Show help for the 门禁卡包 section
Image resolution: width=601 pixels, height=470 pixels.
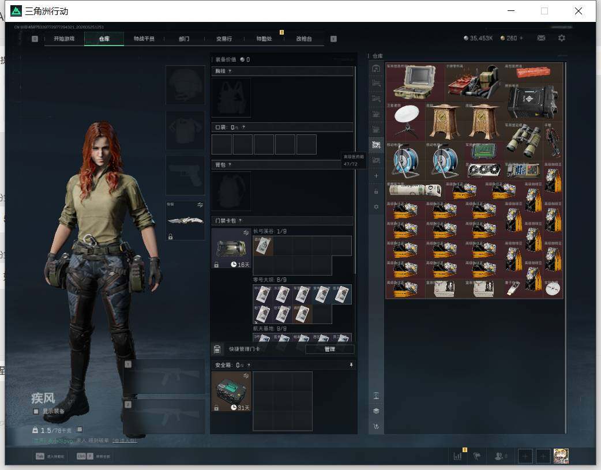pos(241,221)
